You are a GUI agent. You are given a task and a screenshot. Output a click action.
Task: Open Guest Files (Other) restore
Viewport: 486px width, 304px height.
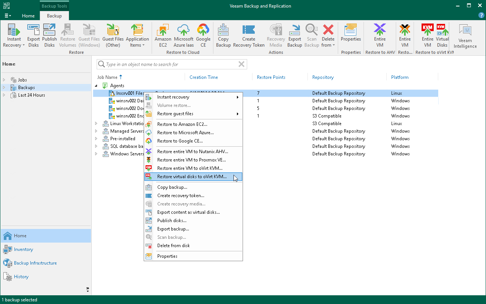click(x=113, y=34)
